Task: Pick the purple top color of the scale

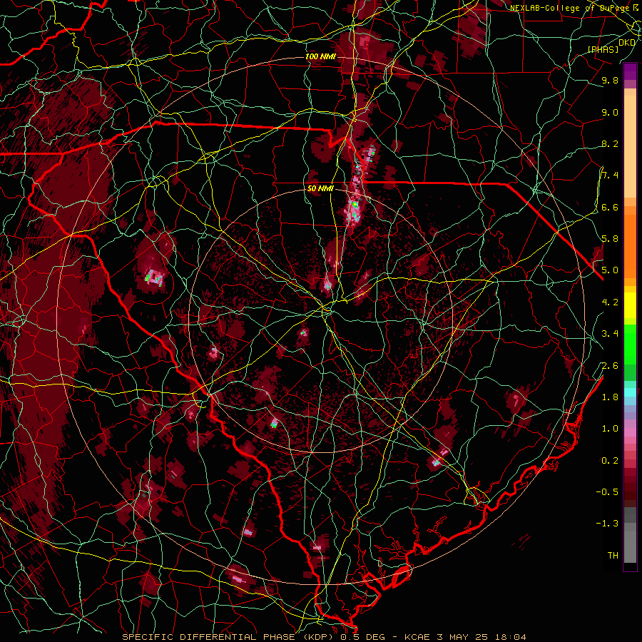Action: [x=630, y=71]
